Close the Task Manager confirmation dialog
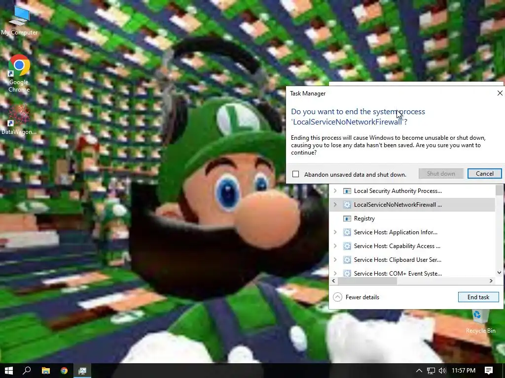 click(500, 93)
